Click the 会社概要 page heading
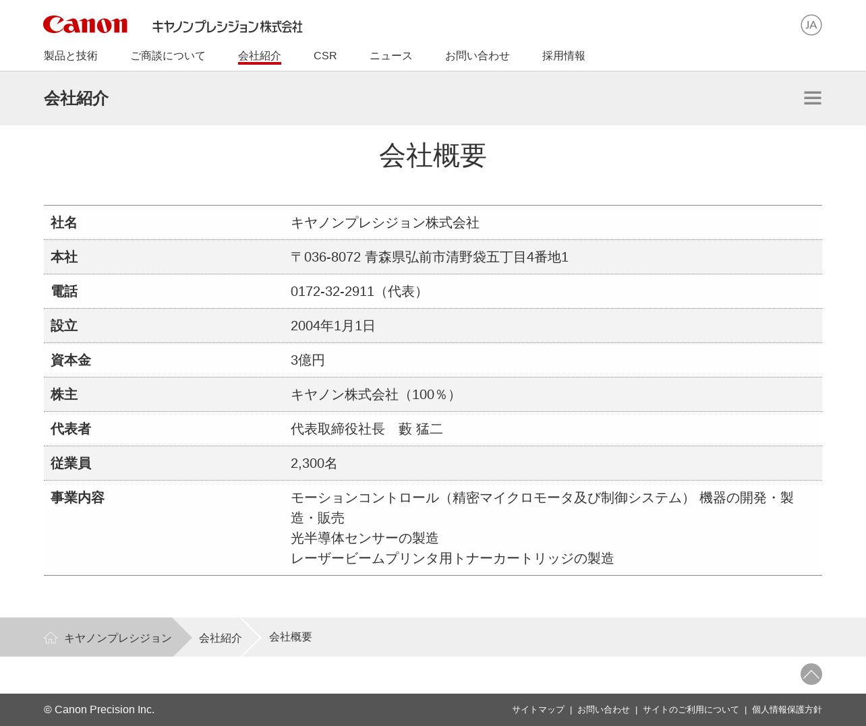This screenshot has width=866, height=726. [x=433, y=156]
